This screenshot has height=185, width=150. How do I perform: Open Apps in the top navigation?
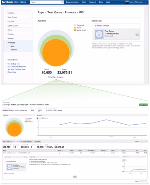(x=108, y=2)
